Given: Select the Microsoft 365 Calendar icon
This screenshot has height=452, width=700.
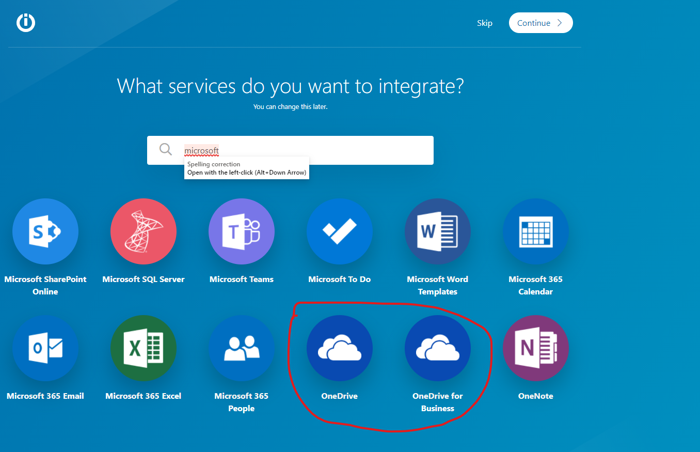Looking at the screenshot, I should pyautogui.click(x=536, y=231).
